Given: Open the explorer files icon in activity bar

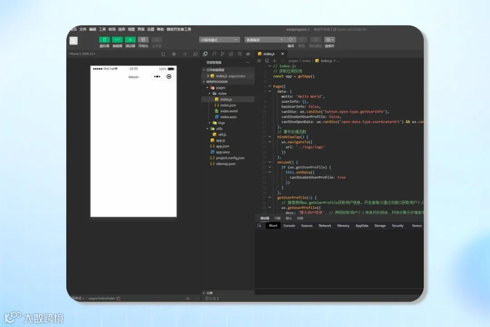Looking at the screenshot, I should [206, 54].
